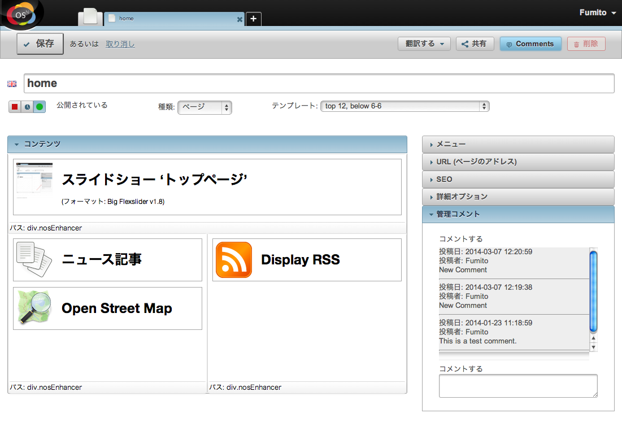Screen dimensions: 622x448
Task: Expand the URL (ページのアドレス) panel
Action: tap(518, 162)
